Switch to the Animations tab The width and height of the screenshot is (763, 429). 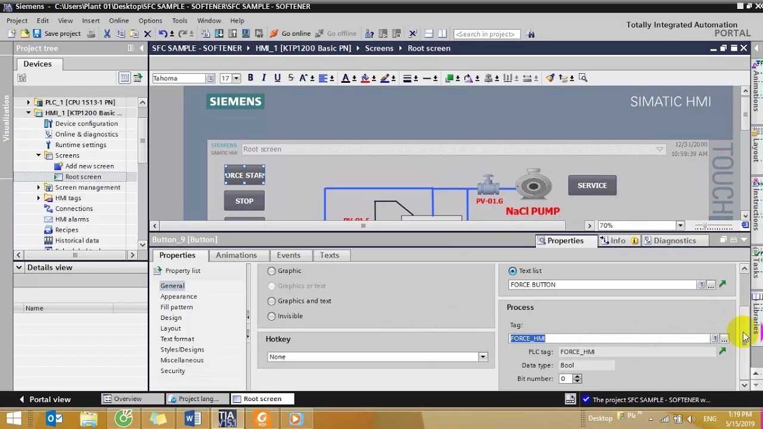pos(237,255)
